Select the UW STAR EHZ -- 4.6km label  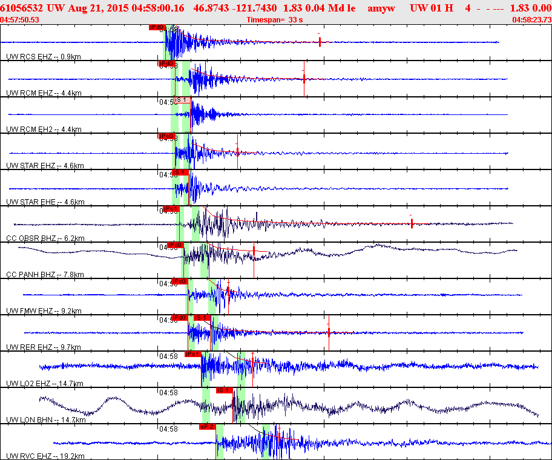[45, 165]
